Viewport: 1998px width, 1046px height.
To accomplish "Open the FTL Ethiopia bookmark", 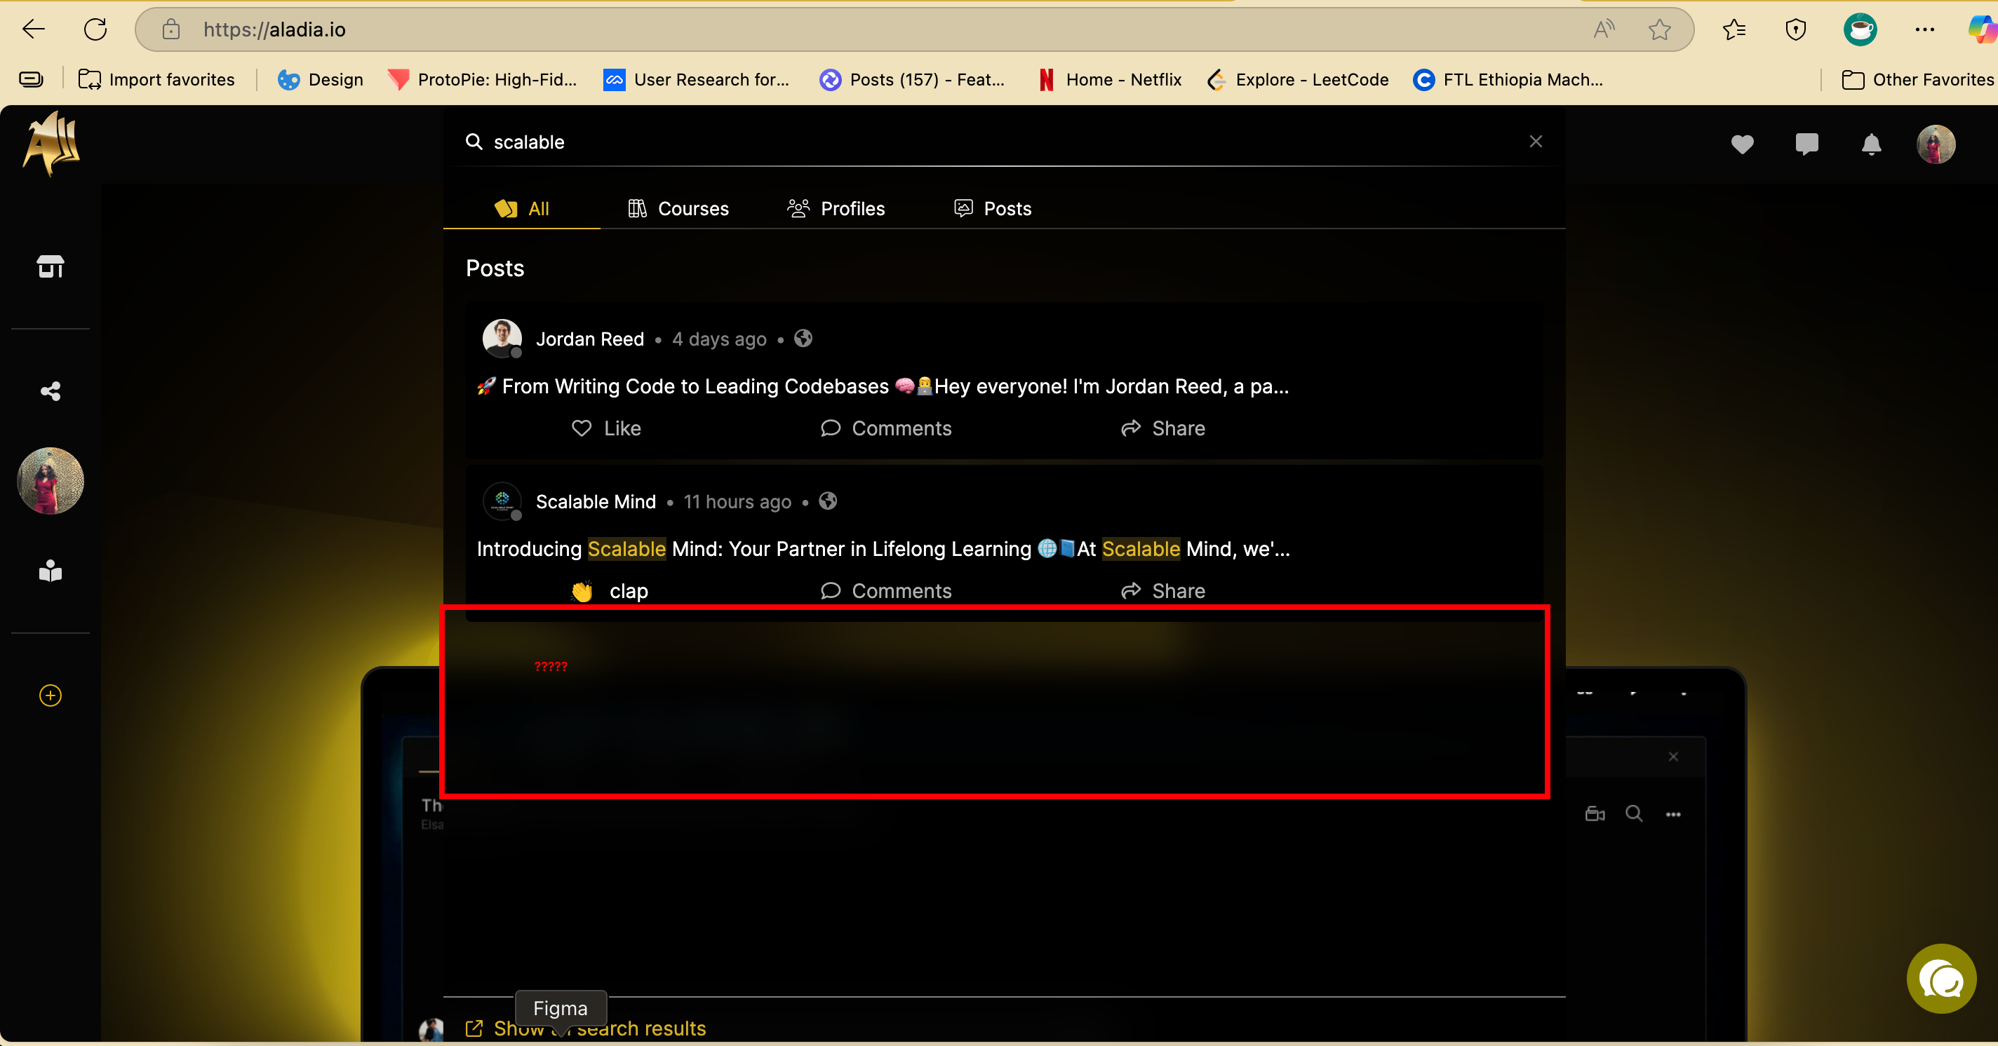I will tap(1508, 80).
